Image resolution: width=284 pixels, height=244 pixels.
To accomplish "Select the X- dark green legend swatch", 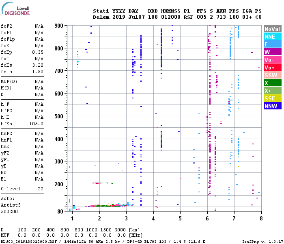I will click(273, 83).
